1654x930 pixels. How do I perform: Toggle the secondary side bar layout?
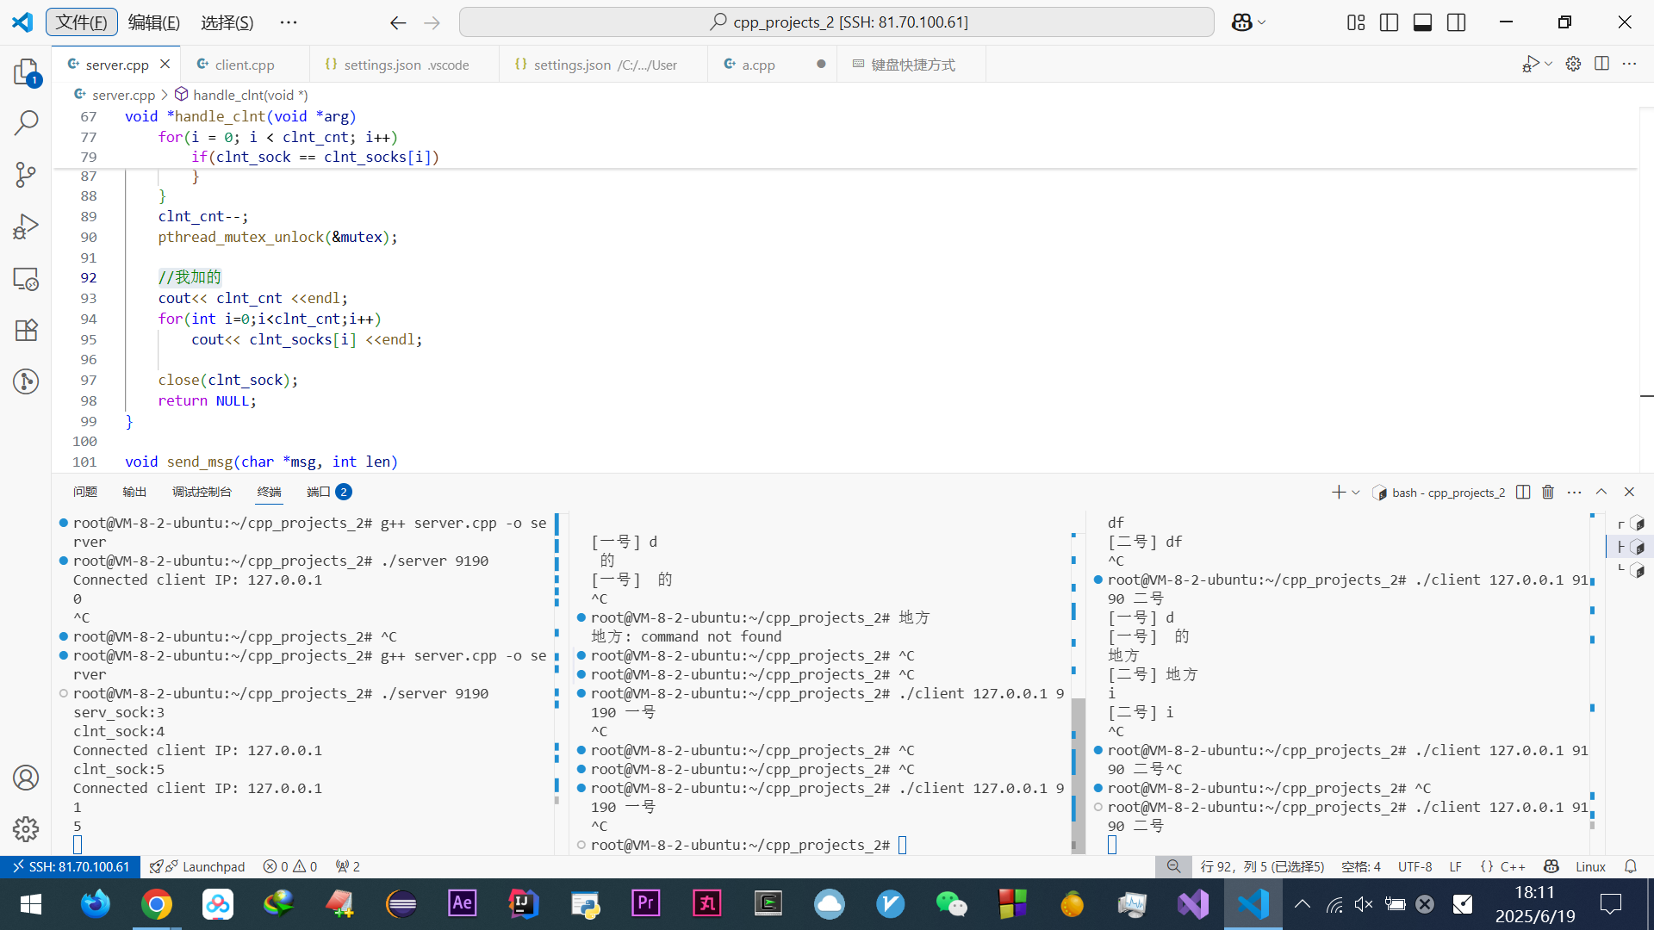pyautogui.click(x=1456, y=22)
